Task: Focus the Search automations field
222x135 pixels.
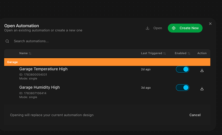Action: click(107, 41)
